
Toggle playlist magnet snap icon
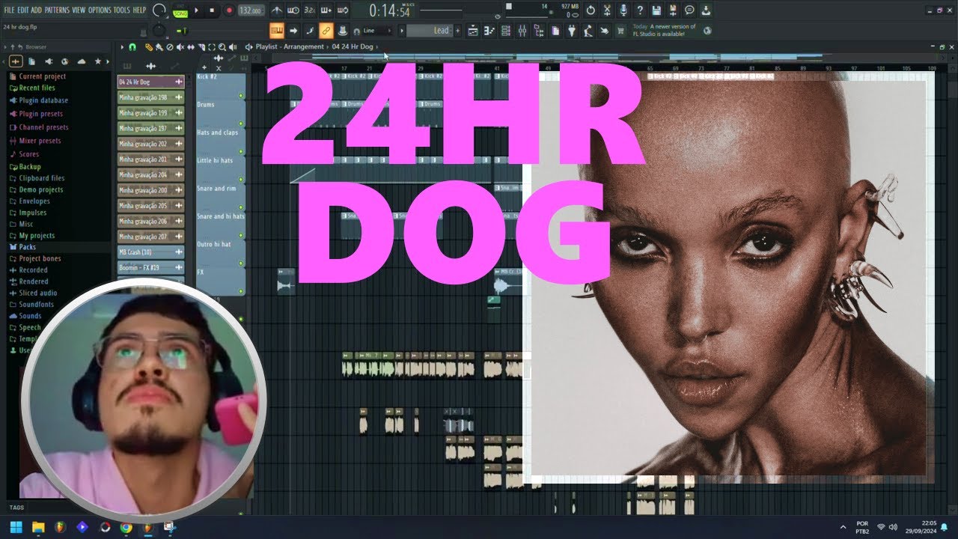[132, 47]
